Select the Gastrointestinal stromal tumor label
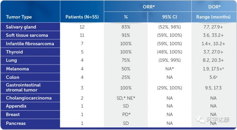Viewport: 237px width, 130px height. tap(23, 87)
